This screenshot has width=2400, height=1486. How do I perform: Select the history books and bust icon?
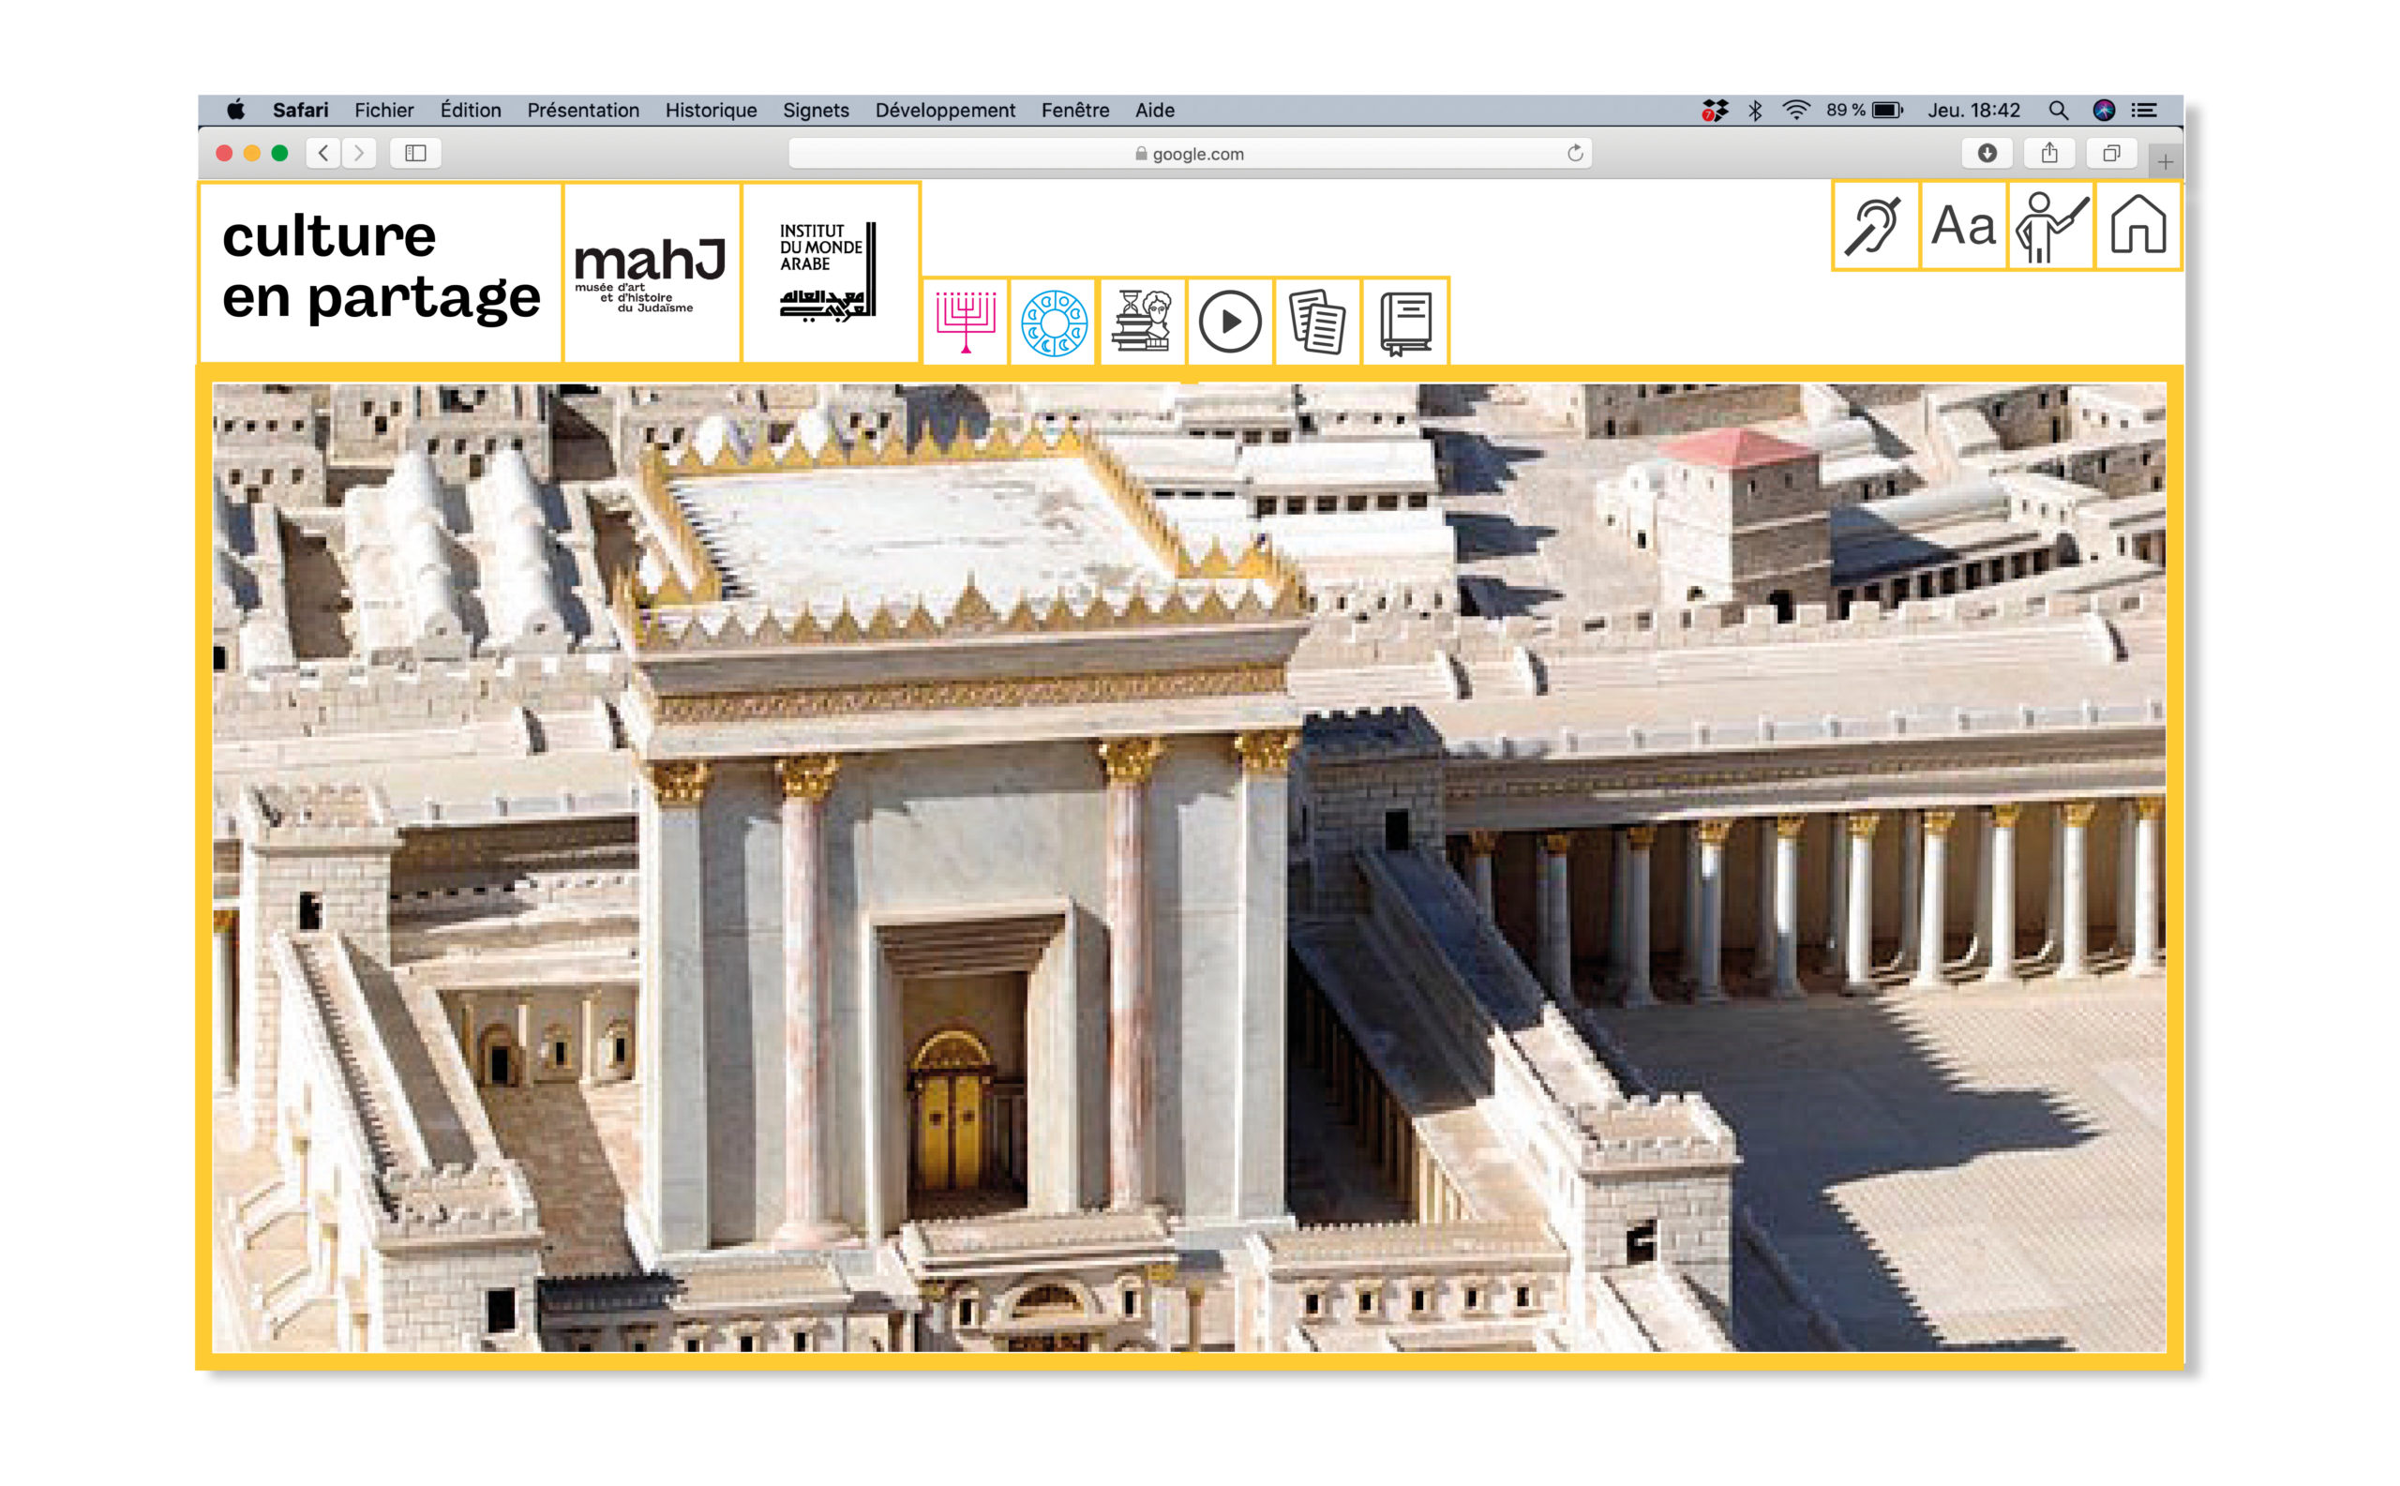[1141, 322]
